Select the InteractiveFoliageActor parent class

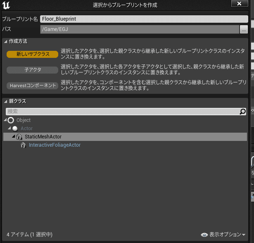pos(125,145)
